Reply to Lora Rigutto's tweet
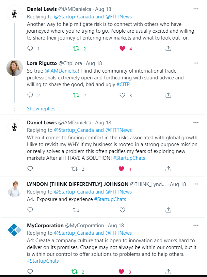Screen dimensions: 207x277 click(30, 95)
